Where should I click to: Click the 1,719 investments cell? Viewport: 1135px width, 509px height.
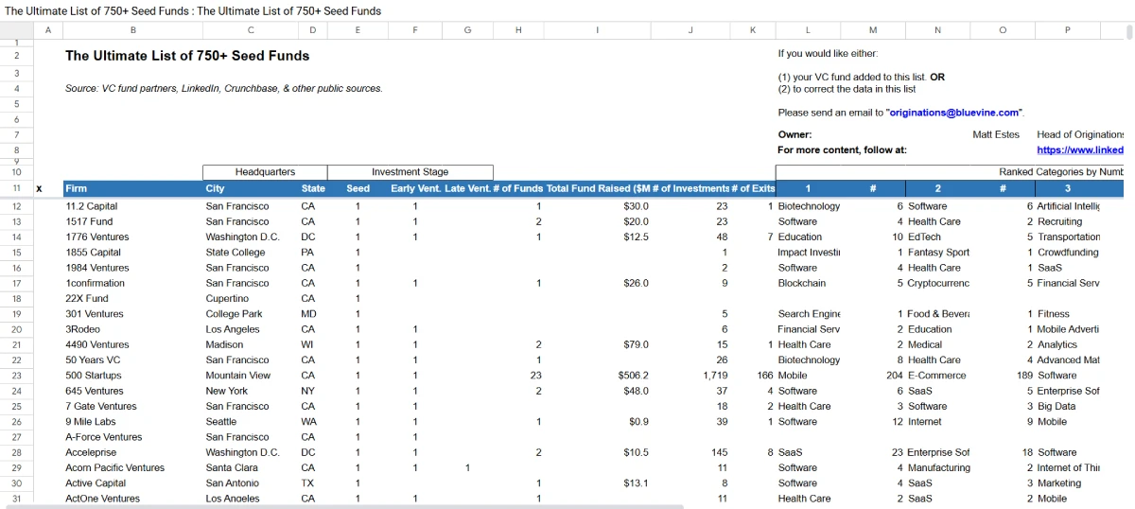pyautogui.click(x=690, y=376)
